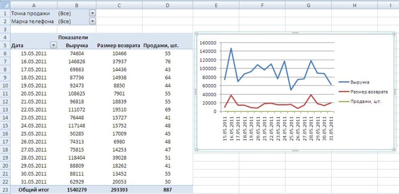Select the Общий итог cell

tap(33, 190)
